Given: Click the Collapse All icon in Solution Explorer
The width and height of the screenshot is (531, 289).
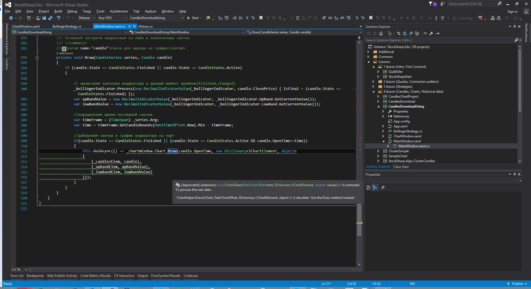Looking at the screenshot, I should (411, 33).
